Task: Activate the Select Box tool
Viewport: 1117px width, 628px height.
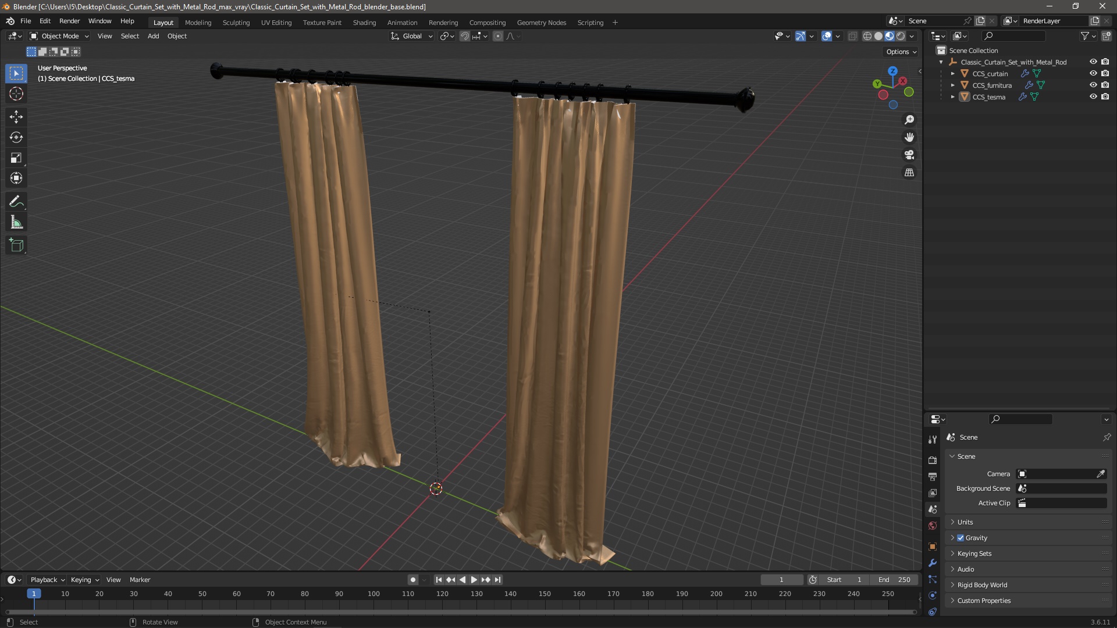Action: [16, 73]
